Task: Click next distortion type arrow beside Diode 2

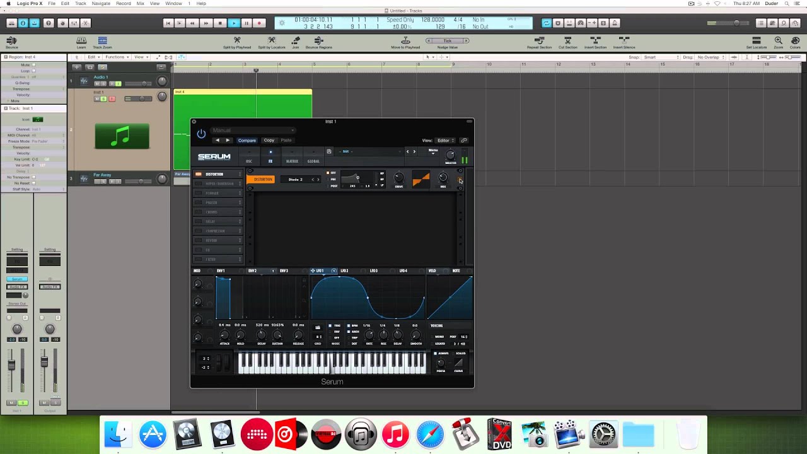Action: (318, 180)
